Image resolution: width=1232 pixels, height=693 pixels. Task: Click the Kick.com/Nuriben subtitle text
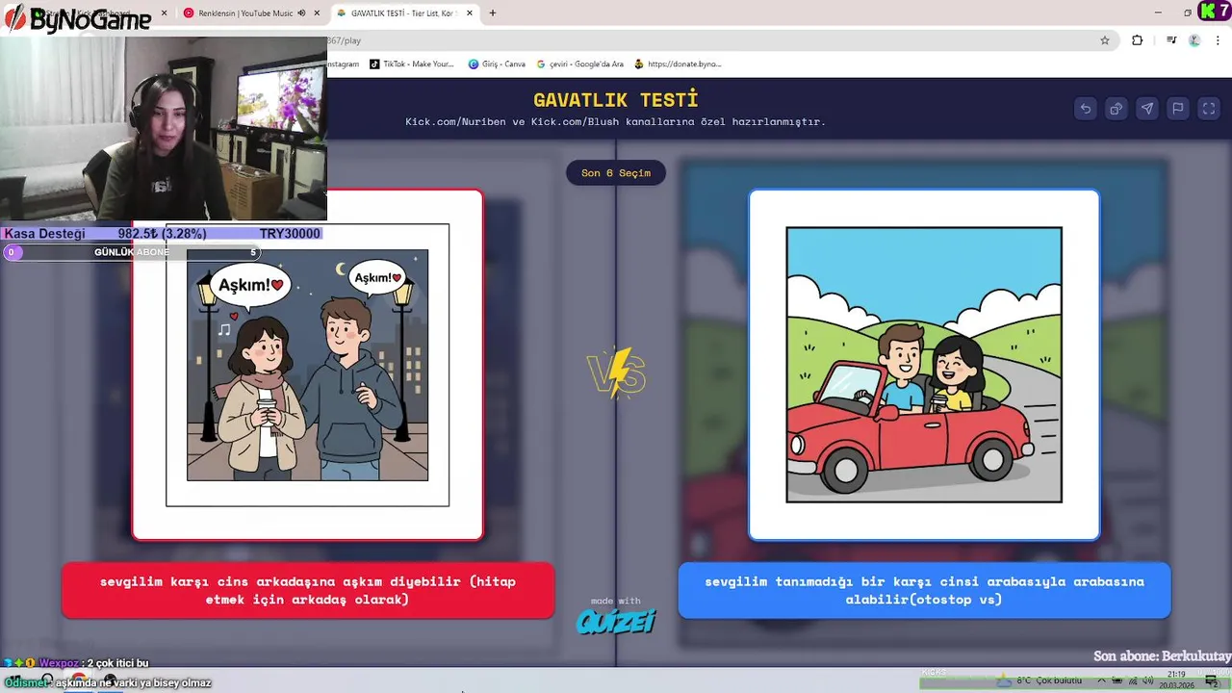pos(616,122)
